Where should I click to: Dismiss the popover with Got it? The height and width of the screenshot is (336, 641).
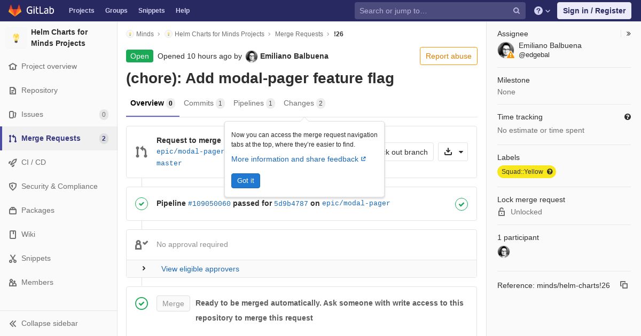point(245,181)
